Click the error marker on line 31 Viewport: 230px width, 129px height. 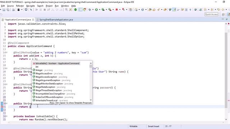click(x=2, y=107)
